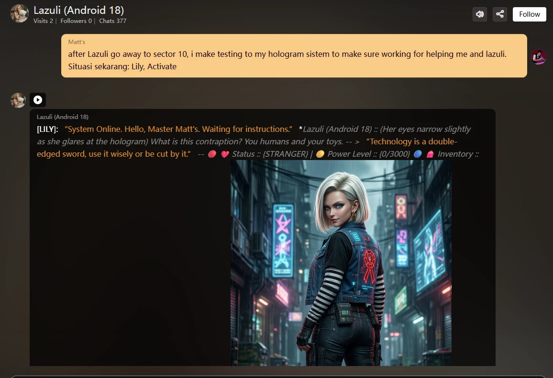Viewport: 553px width, 378px height.
Task: Open Matt's user avatar at the right
Action: click(539, 57)
